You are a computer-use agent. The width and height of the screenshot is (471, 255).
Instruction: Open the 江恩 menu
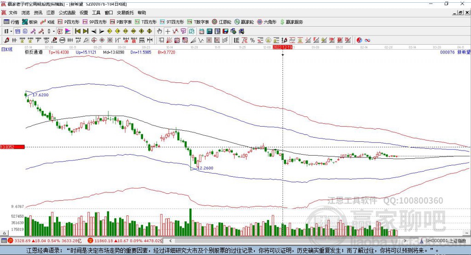coord(51,13)
